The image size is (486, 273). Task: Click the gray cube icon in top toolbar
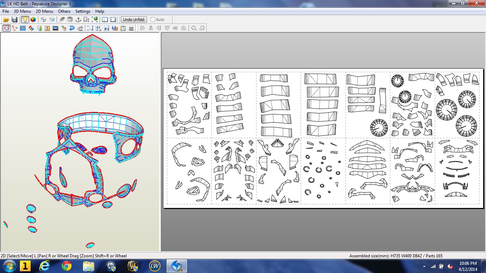click(43, 20)
